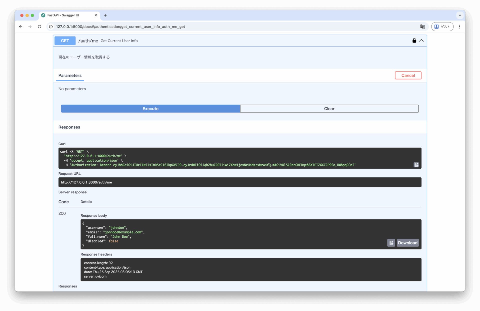Collapse the /auth/me endpoint chevron
The image size is (480, 311).
coord(421,41)
